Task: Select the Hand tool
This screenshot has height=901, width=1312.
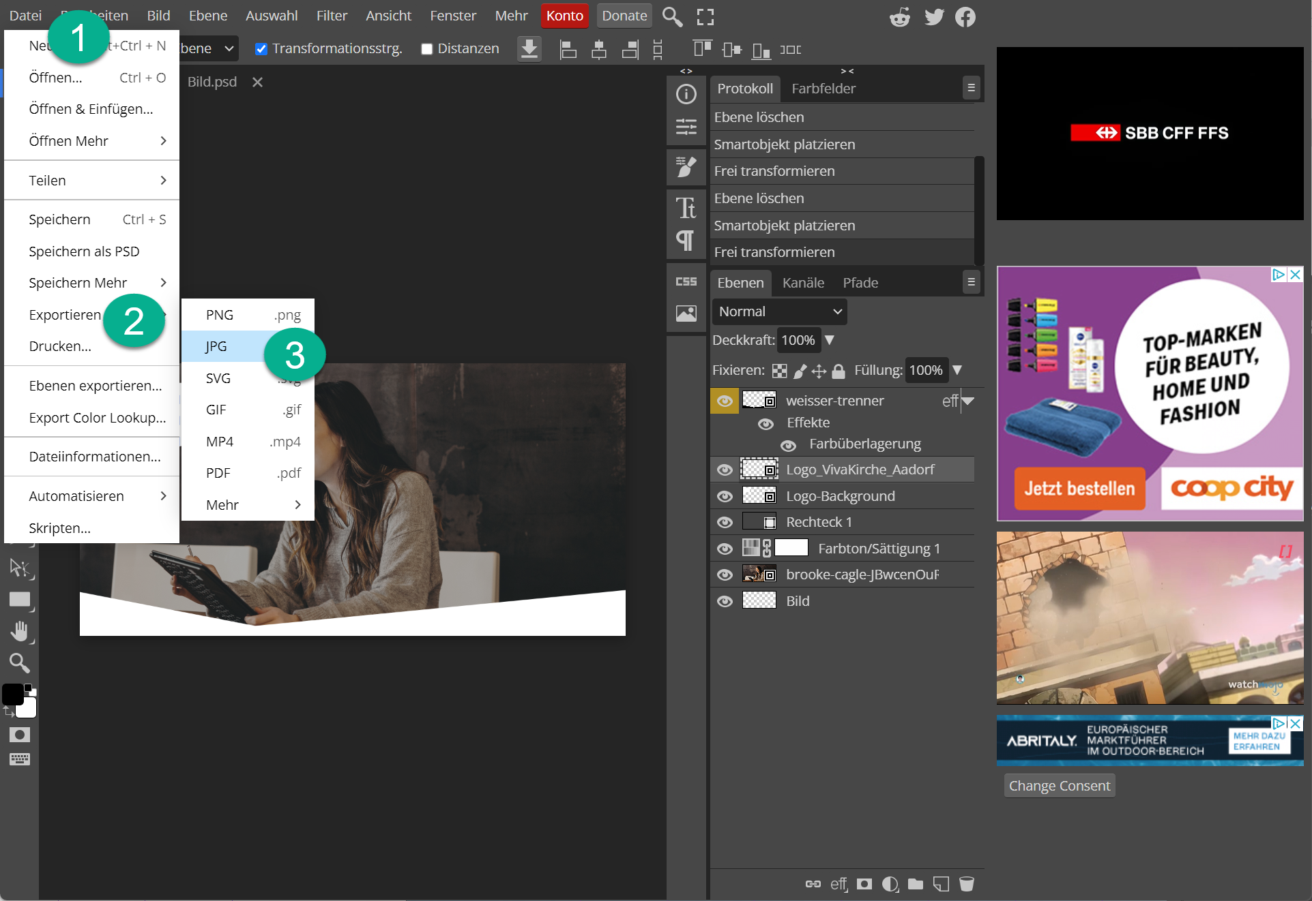Action: 20,631
